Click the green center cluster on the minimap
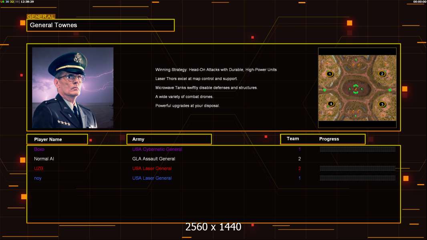The height and width of the screenshot is (240, 427). pyautogui.click(x=356, y=89)
